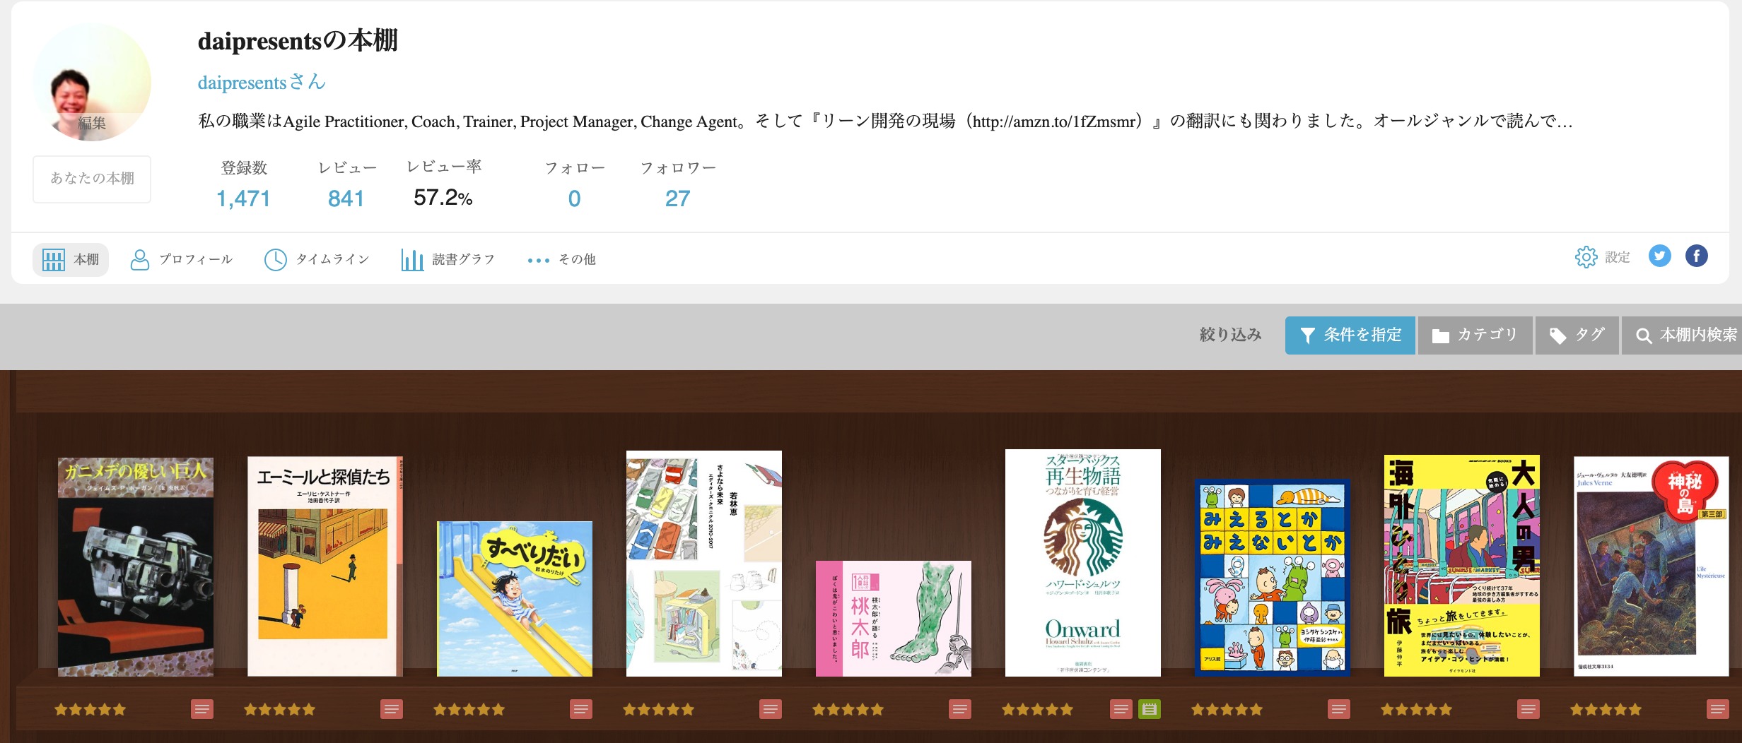The image size is (1742, 743).
Task: Click review icon under 神秘の島 book
Action: point(1717,709)
